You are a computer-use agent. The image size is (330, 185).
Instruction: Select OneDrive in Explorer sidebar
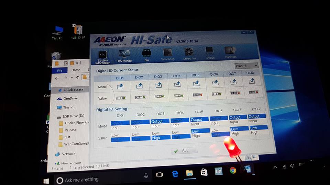coord(68,98)
